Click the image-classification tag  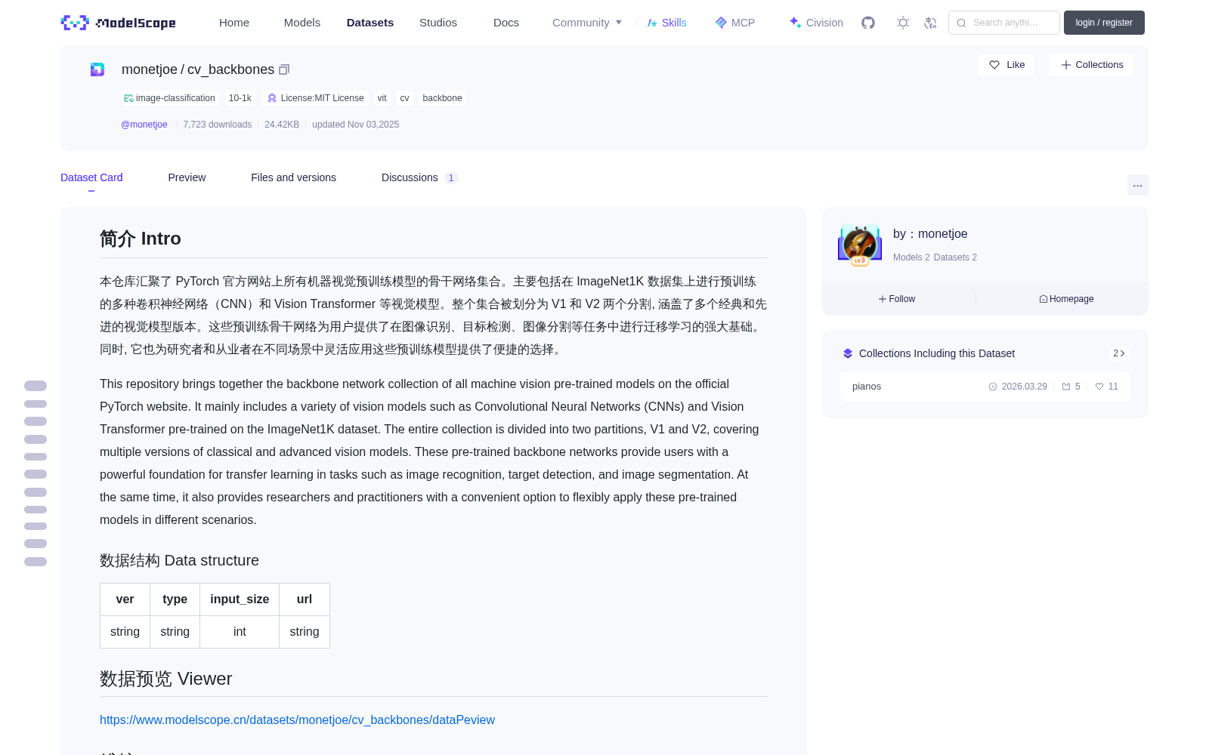point(169,98)
